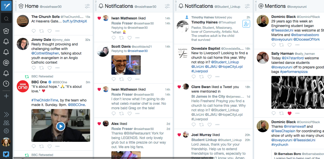
Task: Open the rosiefraser30 Notifications column options
Action: 167,6
